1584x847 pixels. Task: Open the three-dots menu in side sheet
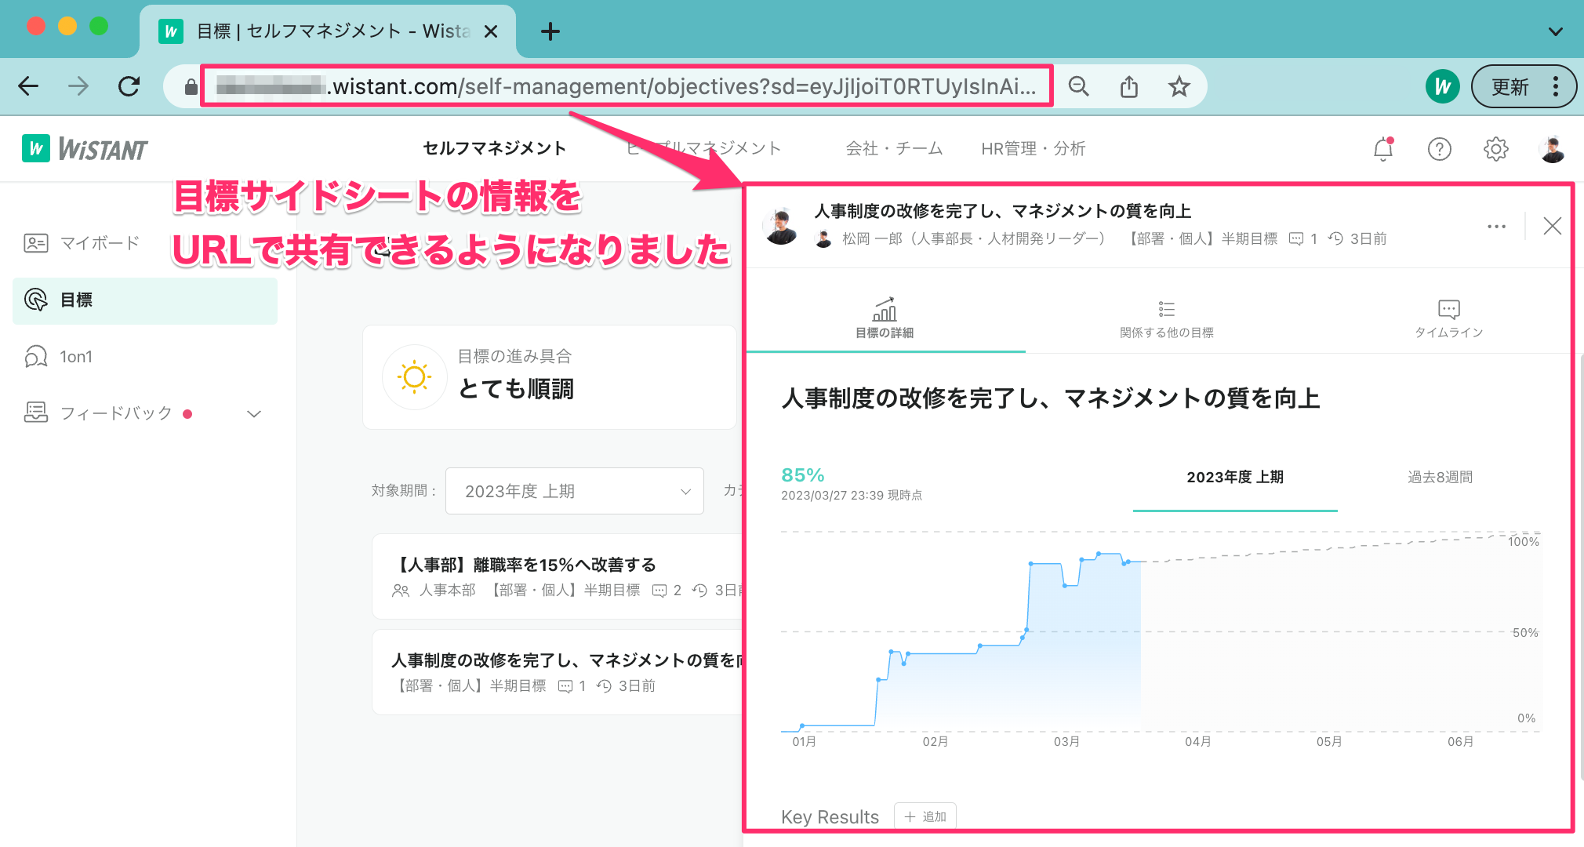pyautogui.click(x=1496, y=227)
